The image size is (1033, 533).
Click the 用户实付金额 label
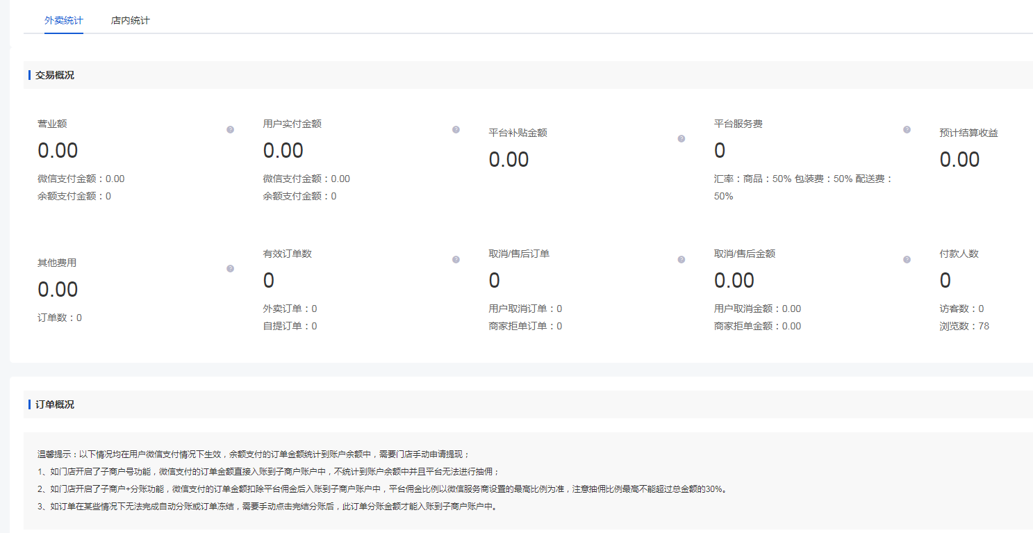(x=292, y=124)
